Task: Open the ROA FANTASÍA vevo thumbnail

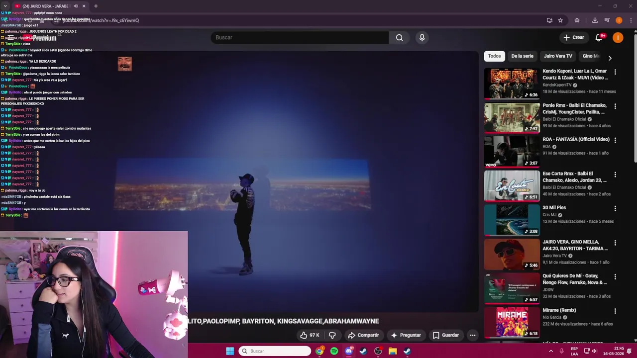Action: [512, 152]
